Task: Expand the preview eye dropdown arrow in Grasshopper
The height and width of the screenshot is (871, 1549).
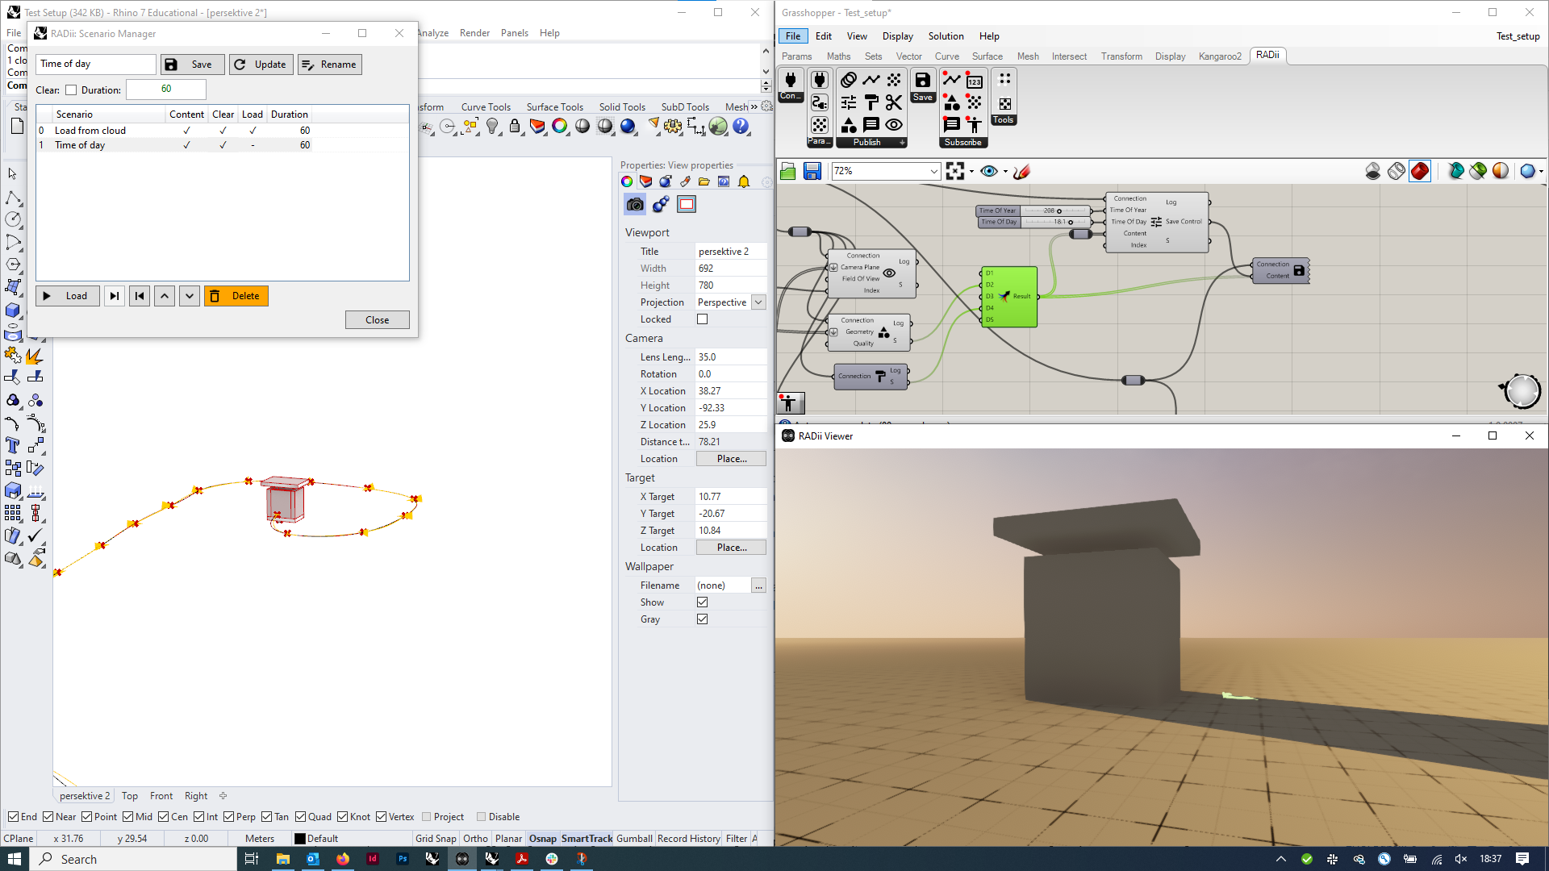Action: [1005, 171]
